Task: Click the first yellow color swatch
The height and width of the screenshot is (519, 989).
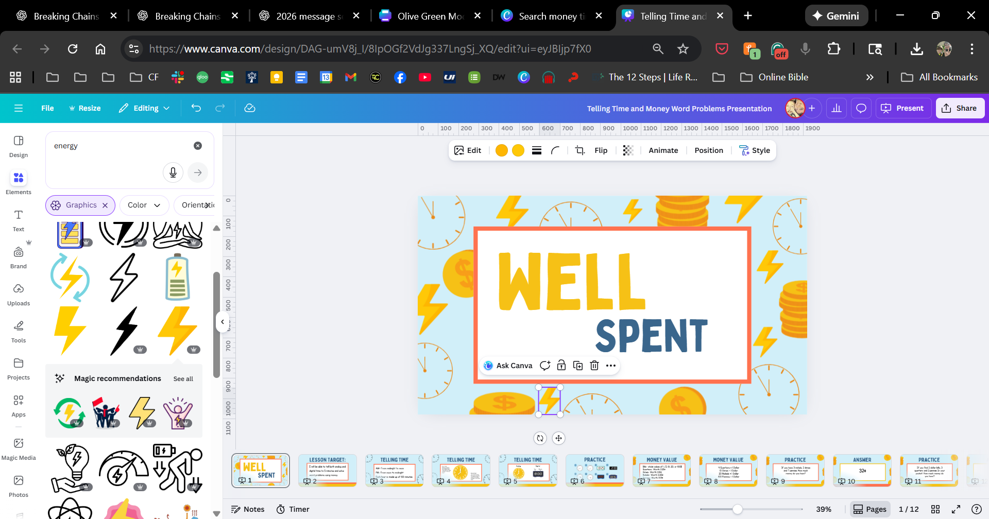Action: pos(501,150)
